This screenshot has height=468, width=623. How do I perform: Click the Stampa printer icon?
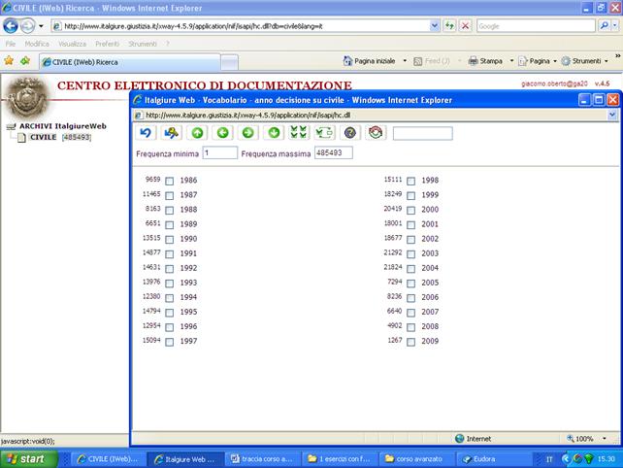(473, 61)
